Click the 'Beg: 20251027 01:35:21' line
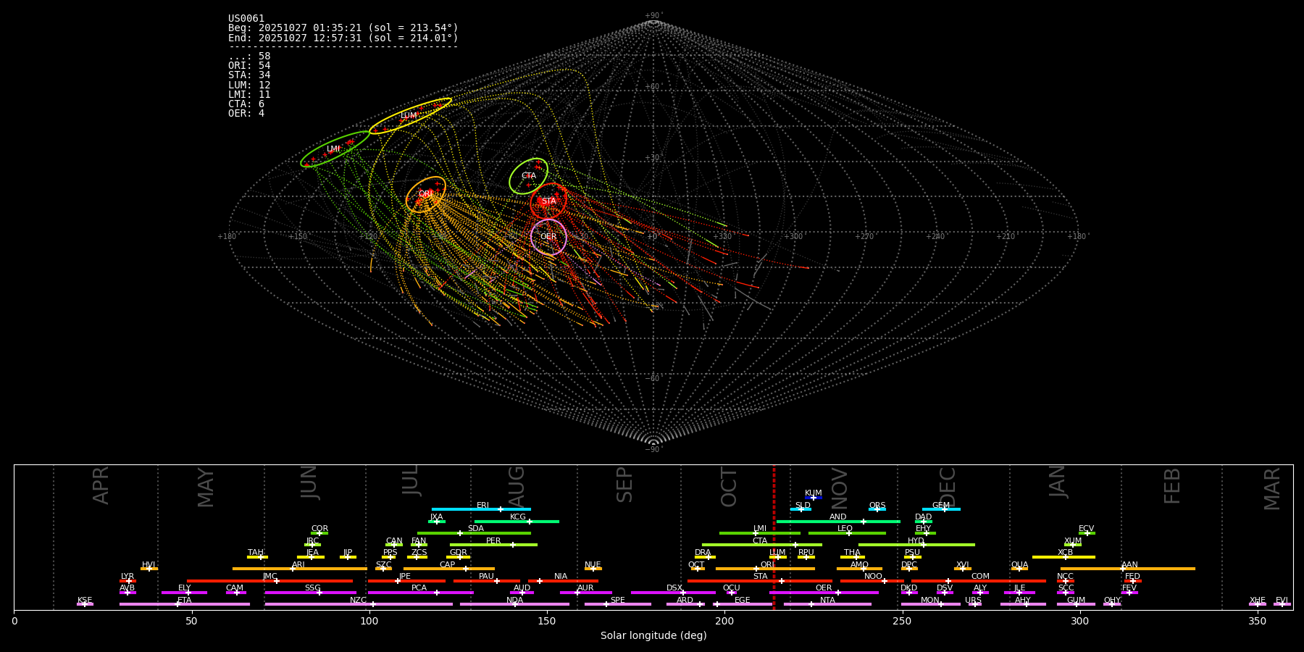Image resolution: width=1304 pixels, height=652 pixels. point(343,28)
